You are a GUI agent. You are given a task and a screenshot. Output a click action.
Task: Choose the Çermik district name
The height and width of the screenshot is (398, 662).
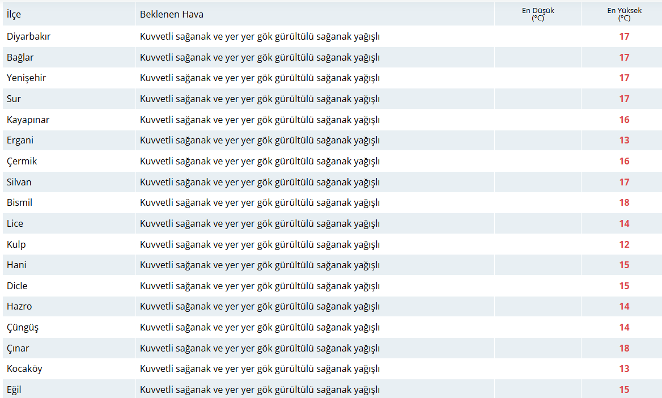point(22,161)
